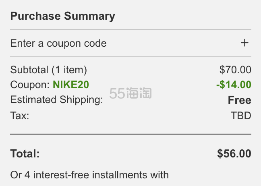Click the TBD tax value
This screenshot has height=186, width=261.
241,116
